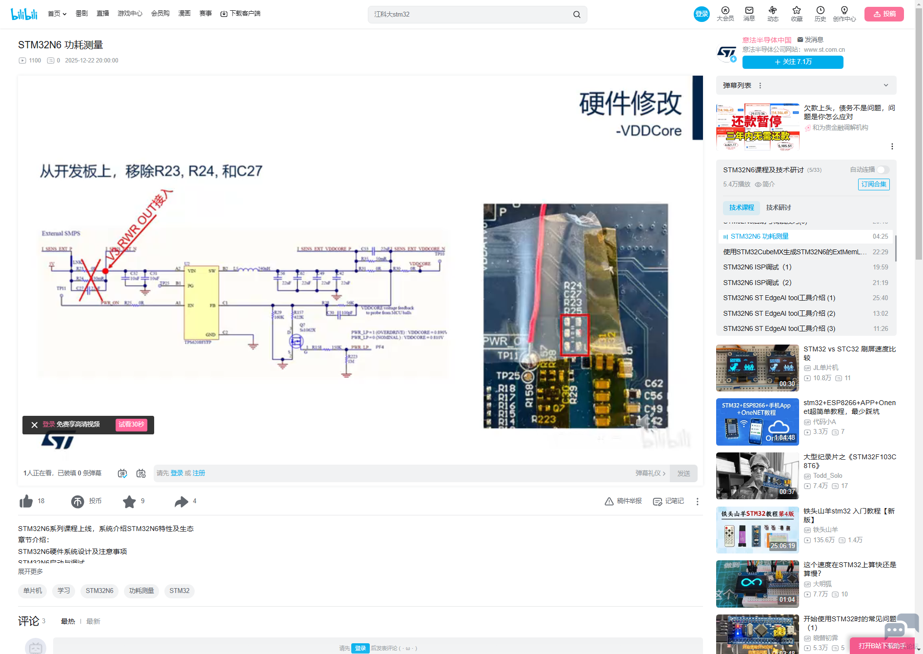Click the 关注 7.1万 follow button
The width and height of the screenshot is (923, 654).
(793, 62)
